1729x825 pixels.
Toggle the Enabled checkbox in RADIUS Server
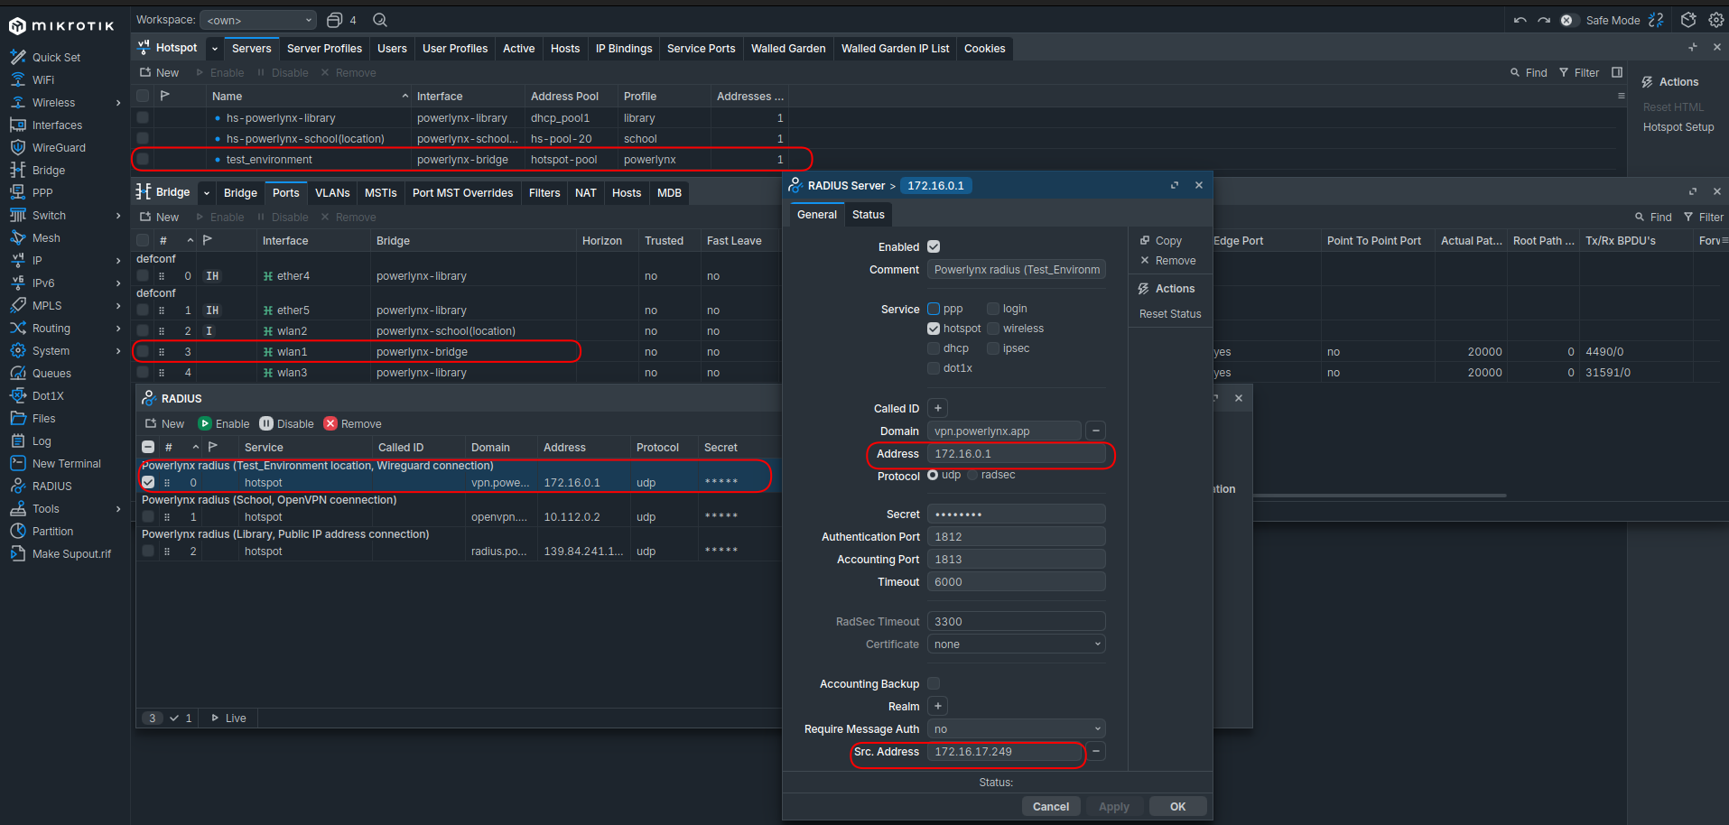click(x=934, y=247)
